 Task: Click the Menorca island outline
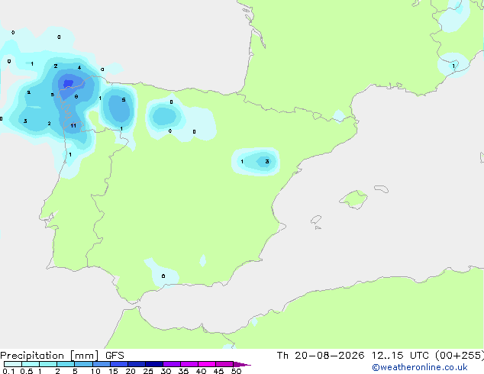tap(381, 189)
